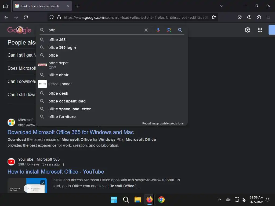Image resolution: width=275 pixels, height=206 pixels.
Task: Expand Does Microsoft question
Action: [21, 68]
